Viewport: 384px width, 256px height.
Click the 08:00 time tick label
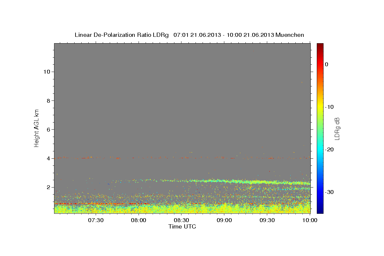[139, 220]
